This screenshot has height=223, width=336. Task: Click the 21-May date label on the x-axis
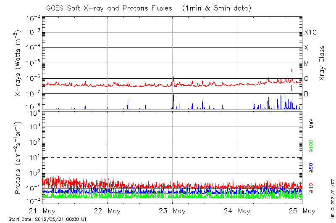[42, 211]
